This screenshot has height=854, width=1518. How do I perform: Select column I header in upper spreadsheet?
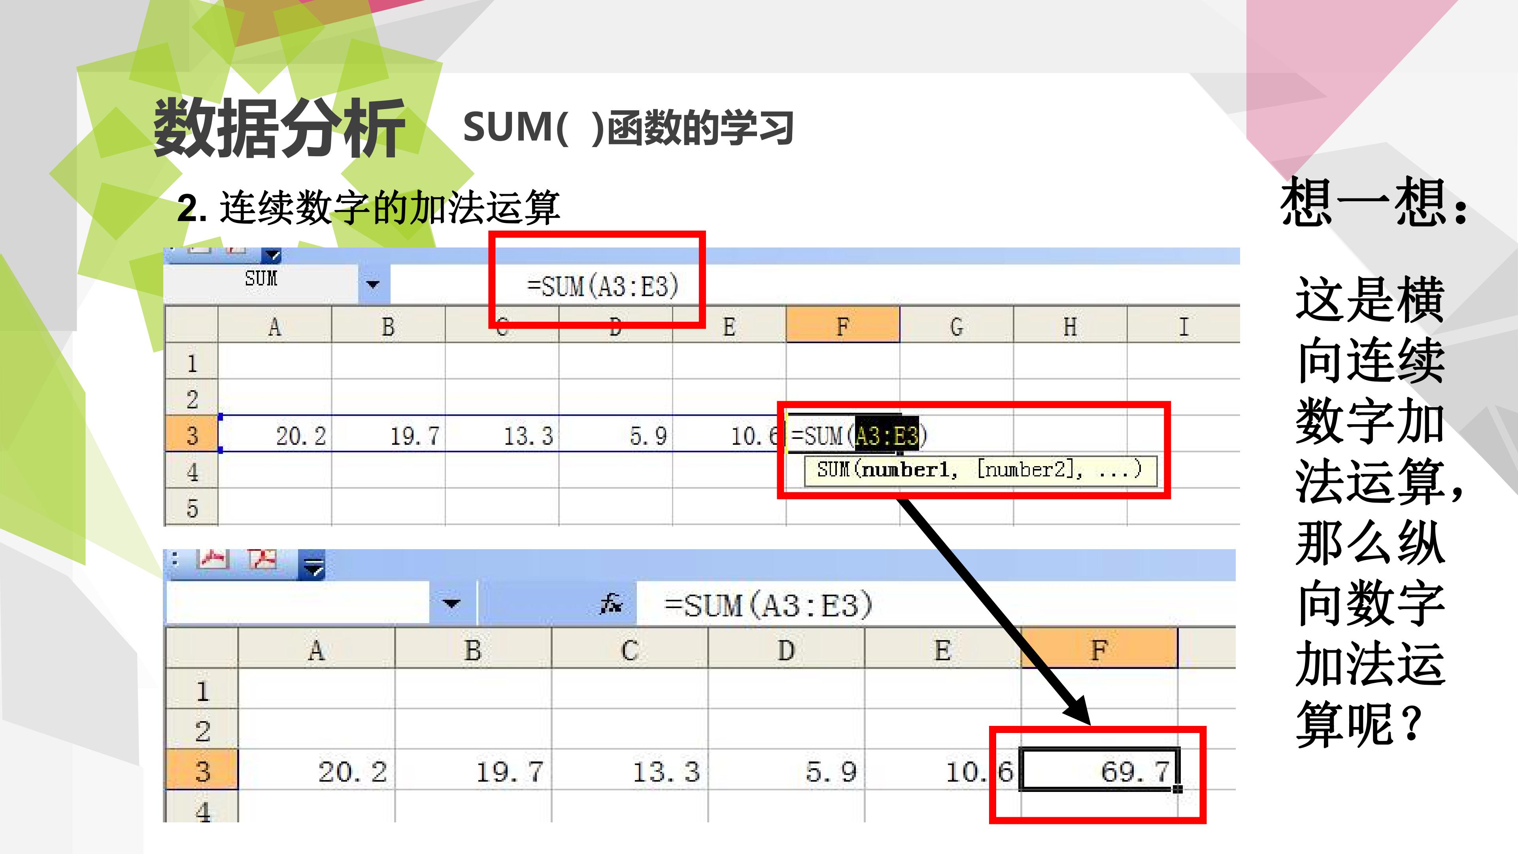click(x=1184, y=325)
